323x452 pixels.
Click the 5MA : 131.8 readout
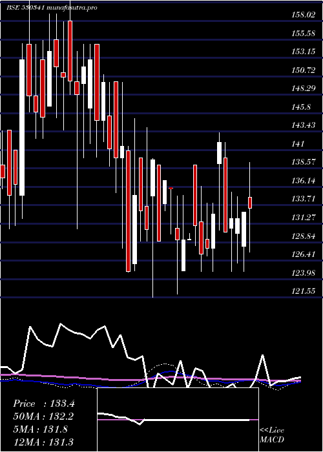[40, 429]
